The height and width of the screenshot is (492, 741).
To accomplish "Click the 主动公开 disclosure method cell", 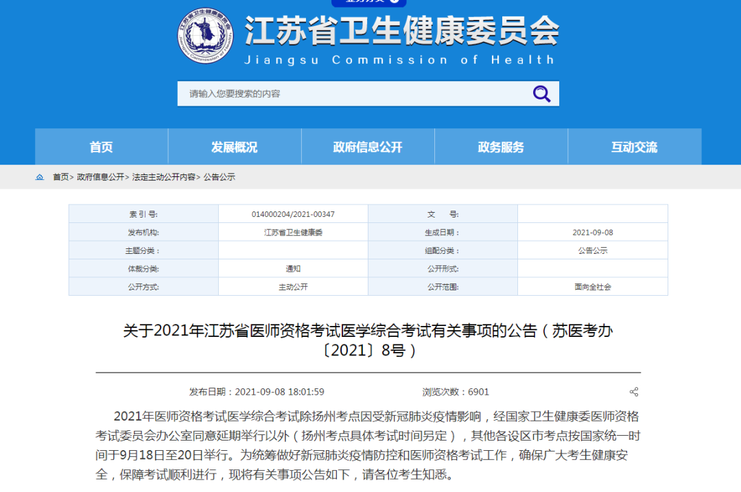I will [293, 287].
